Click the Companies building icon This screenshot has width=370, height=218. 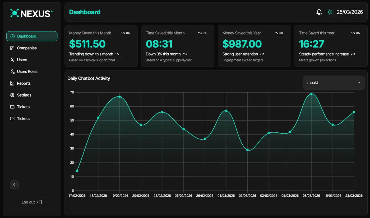[12, 48]
